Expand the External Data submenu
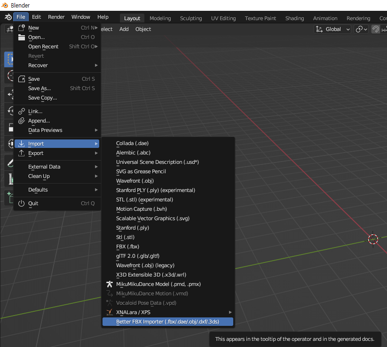The height and width of the screenshot is (347, 387). tap(57, 167)
